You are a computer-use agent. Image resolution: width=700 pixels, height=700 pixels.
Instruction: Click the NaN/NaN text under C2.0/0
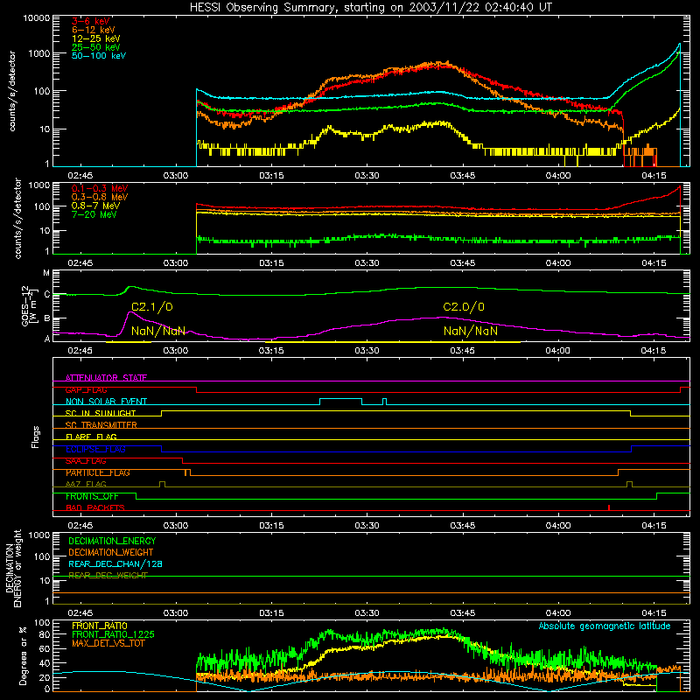click(x=471, y=331)
